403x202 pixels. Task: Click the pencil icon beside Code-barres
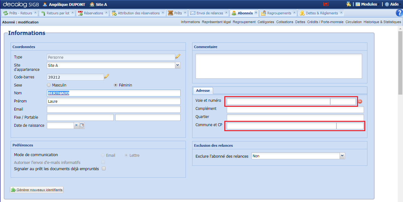107,76
